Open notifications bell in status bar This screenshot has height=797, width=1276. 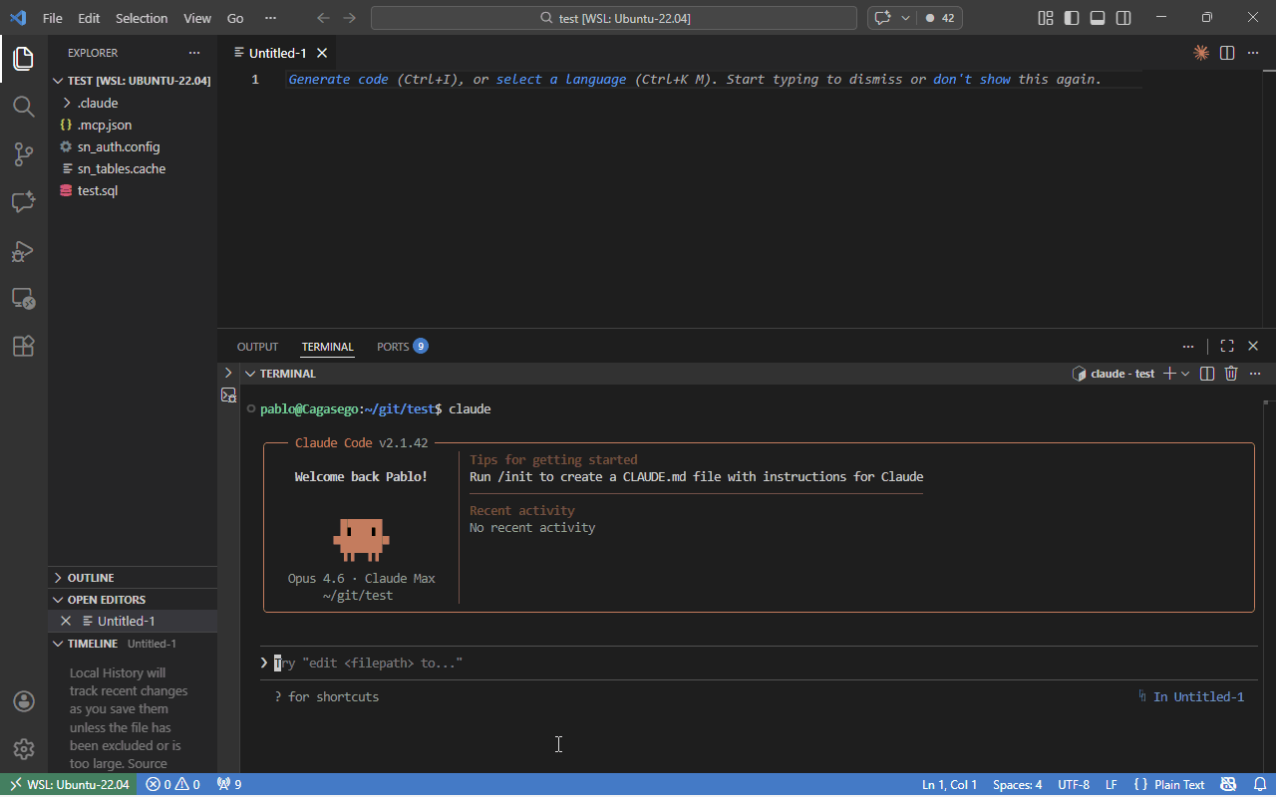tap(1259, 785)
